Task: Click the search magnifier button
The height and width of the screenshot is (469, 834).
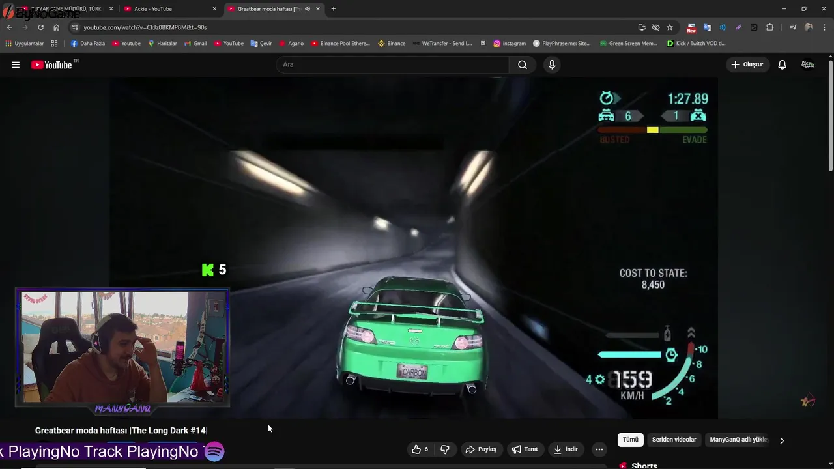Action: pyautogui.click(x=523, y=64)
